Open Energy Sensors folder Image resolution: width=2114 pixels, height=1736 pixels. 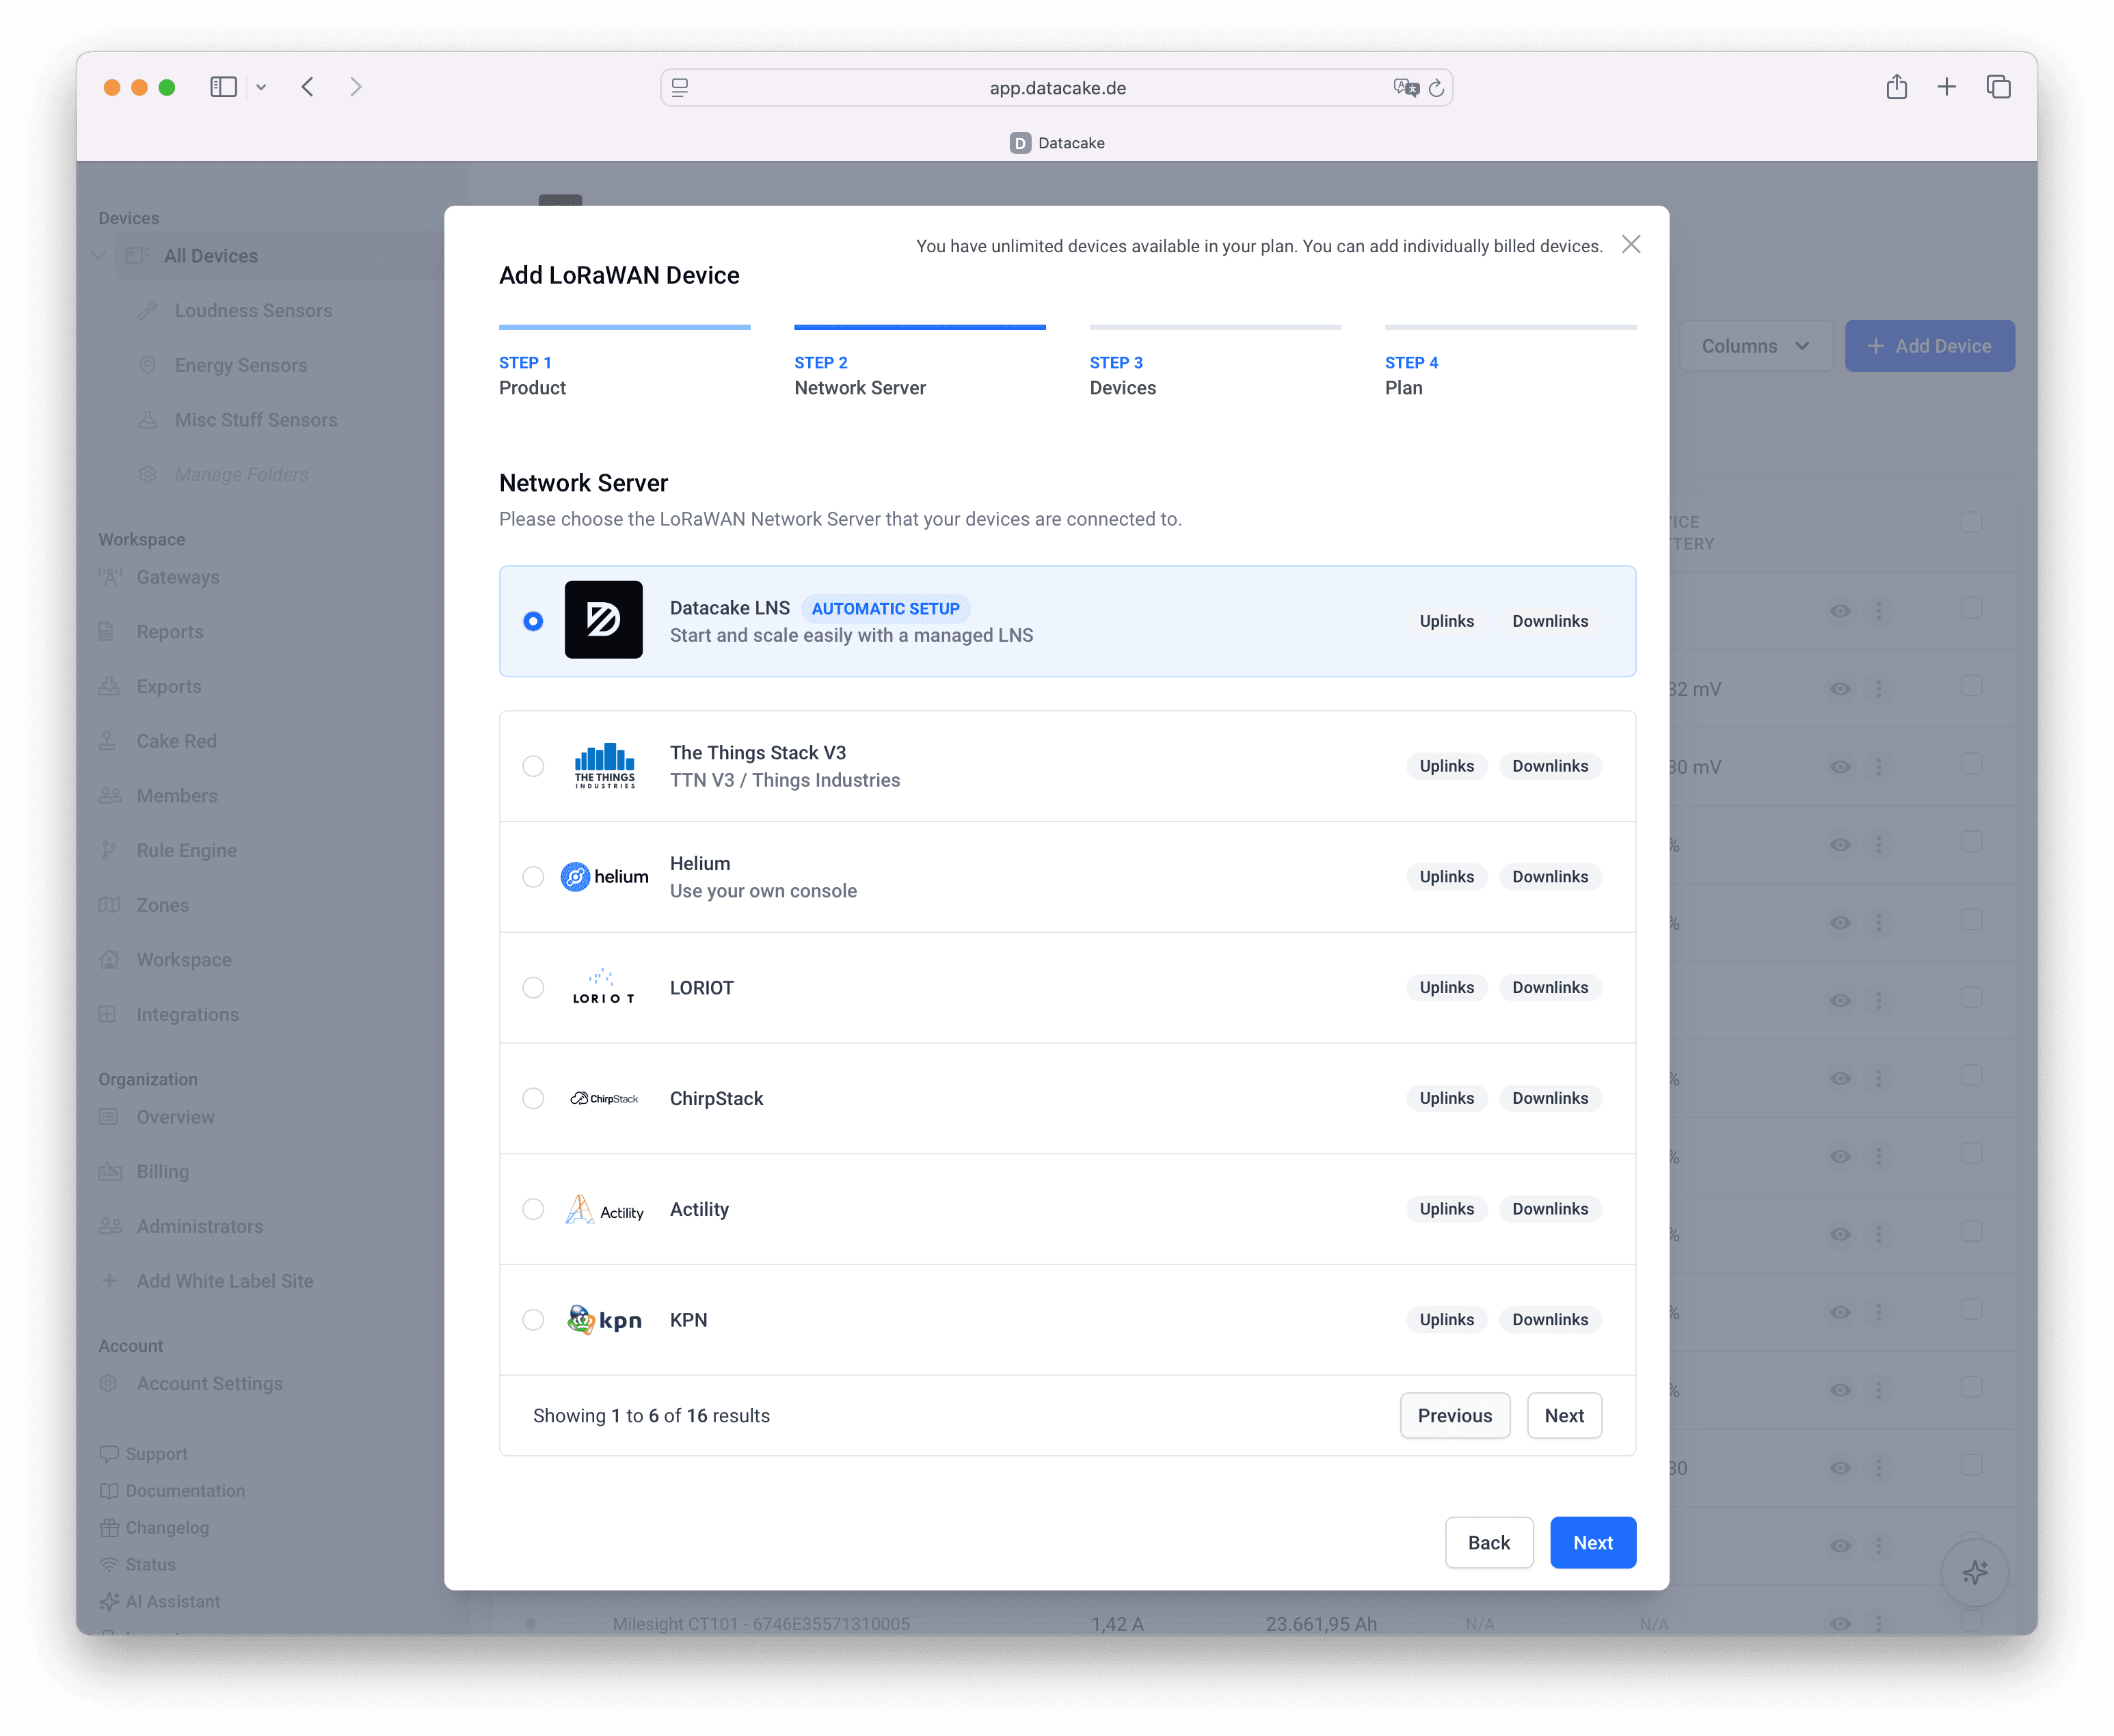pyautogui.click(x=240, y=365)
